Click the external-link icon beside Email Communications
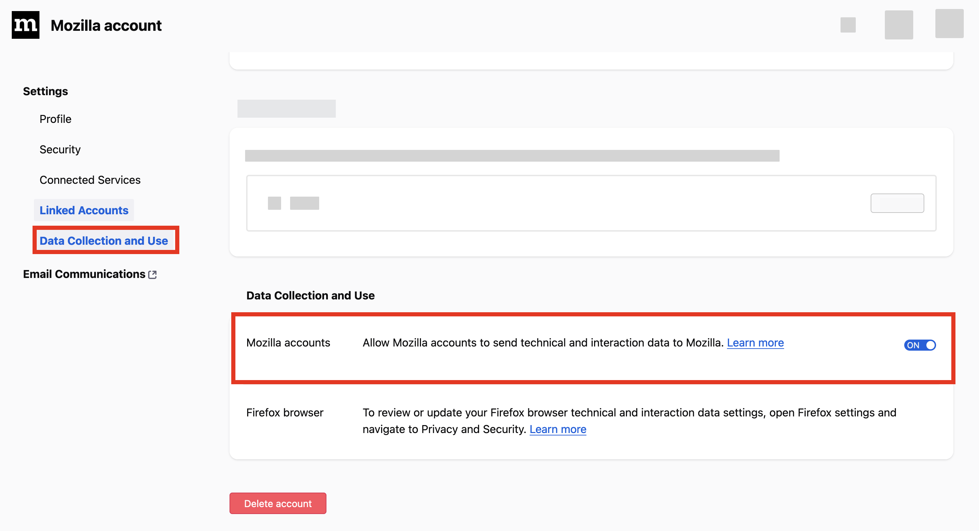979x531 pixels. click(152, 274)
